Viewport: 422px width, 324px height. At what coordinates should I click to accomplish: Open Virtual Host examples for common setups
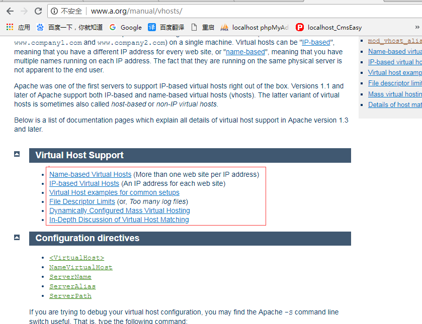tap(114, 192)
